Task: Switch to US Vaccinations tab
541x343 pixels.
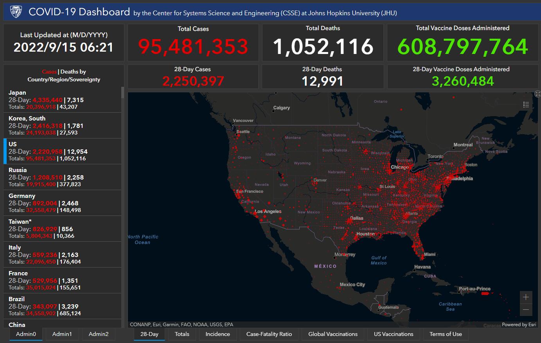Action: point(394,334)
